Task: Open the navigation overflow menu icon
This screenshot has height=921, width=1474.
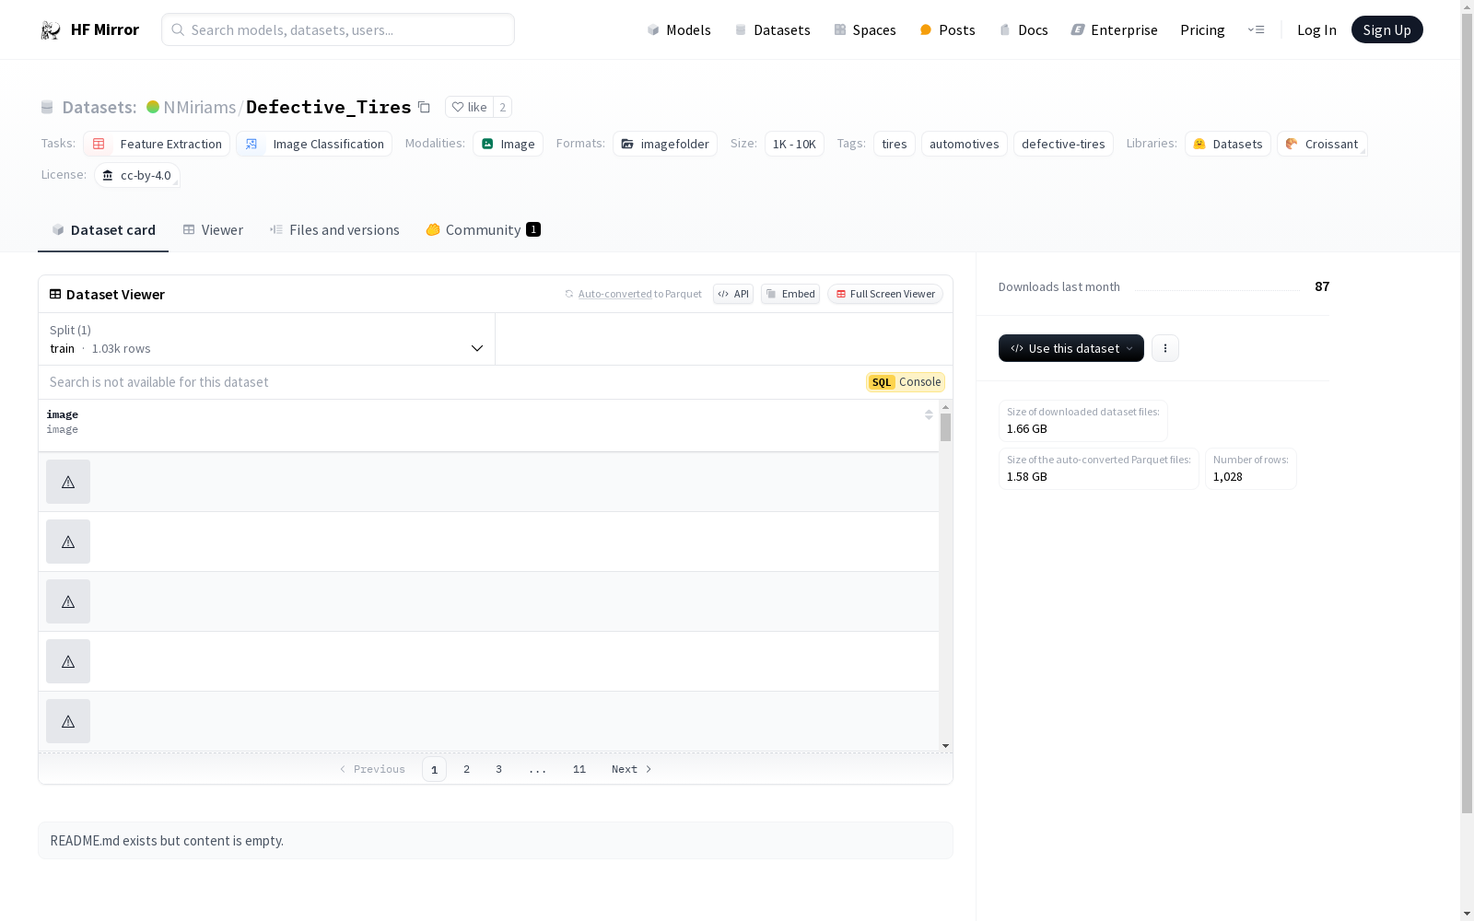Action: click(x=1256, y=29)
